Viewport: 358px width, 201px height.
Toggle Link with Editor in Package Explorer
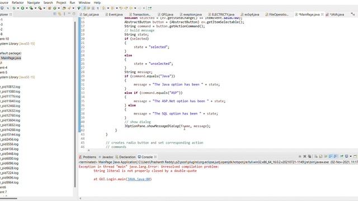[x=59, y=14]
